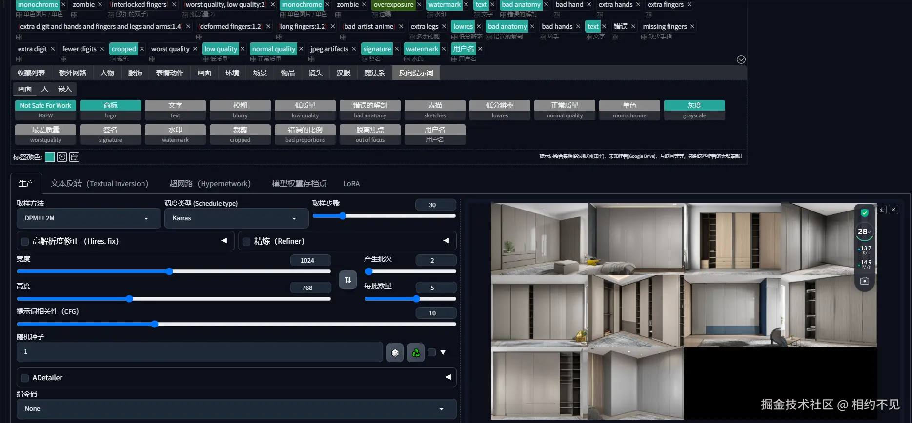
Task: Remove the 'bad hands' tag
Action: click(x=578, y=27)
